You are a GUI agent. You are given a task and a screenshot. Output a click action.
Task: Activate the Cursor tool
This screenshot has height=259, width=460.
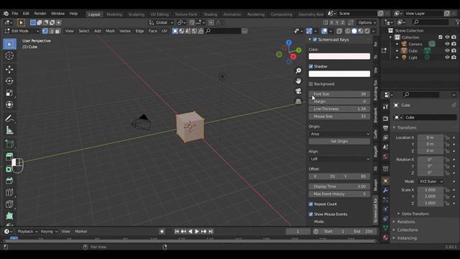pos(9,56)
